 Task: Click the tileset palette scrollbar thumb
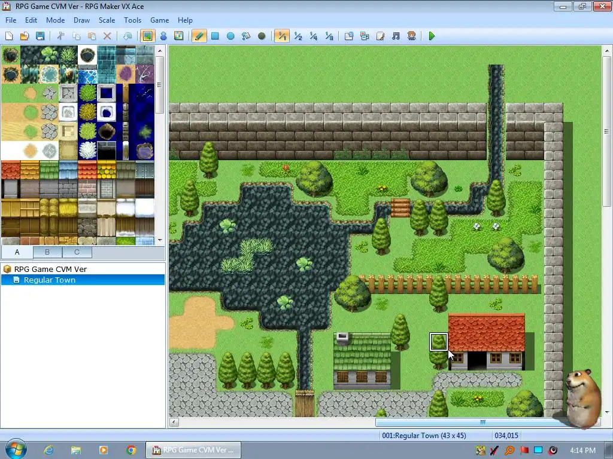coord(159,85)
